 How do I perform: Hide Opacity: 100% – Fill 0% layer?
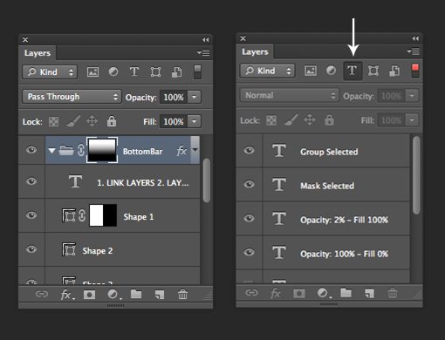click(x=249, y=252)
